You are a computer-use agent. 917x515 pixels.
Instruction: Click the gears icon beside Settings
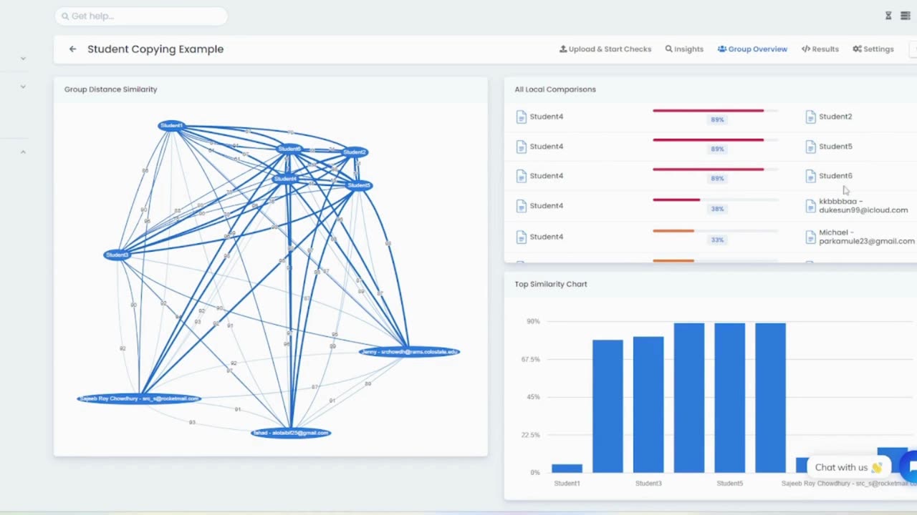[x=857, y=49]
